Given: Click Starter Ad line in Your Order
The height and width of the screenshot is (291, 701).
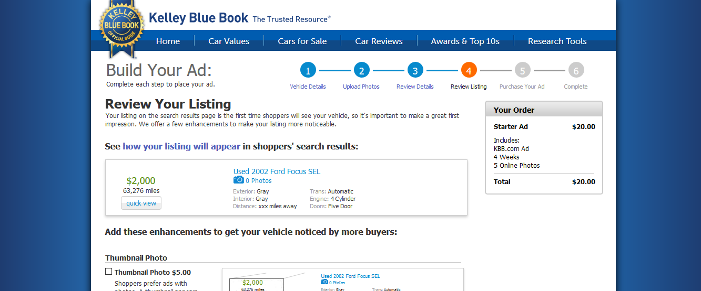Looking at the screenshot, I should 544,126.
